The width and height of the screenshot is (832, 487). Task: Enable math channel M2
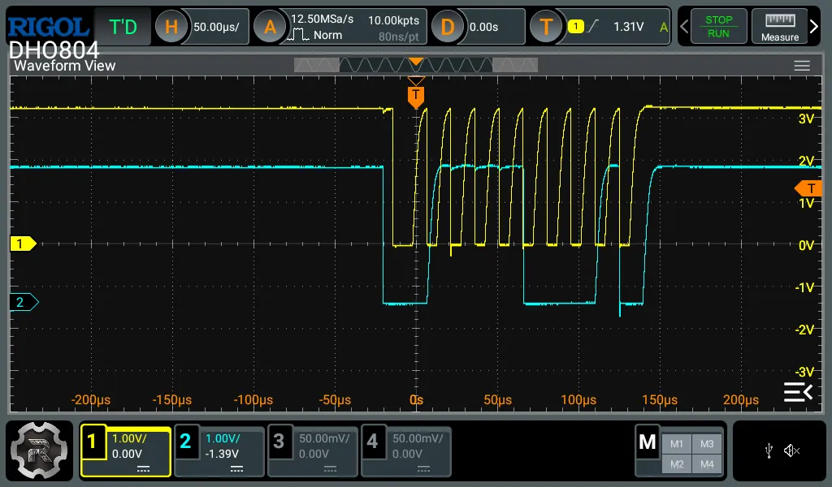tap(677, 464)
